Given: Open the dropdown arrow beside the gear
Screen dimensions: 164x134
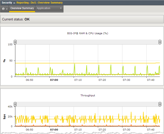Looking at the screenshot, I should (7, 9).
